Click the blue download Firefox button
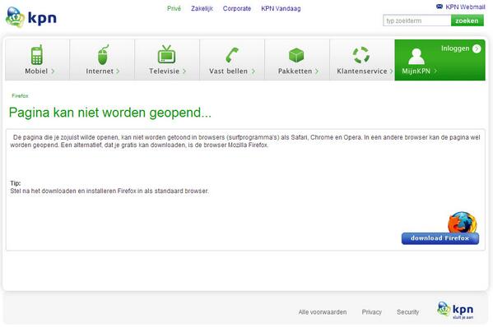 440,238
